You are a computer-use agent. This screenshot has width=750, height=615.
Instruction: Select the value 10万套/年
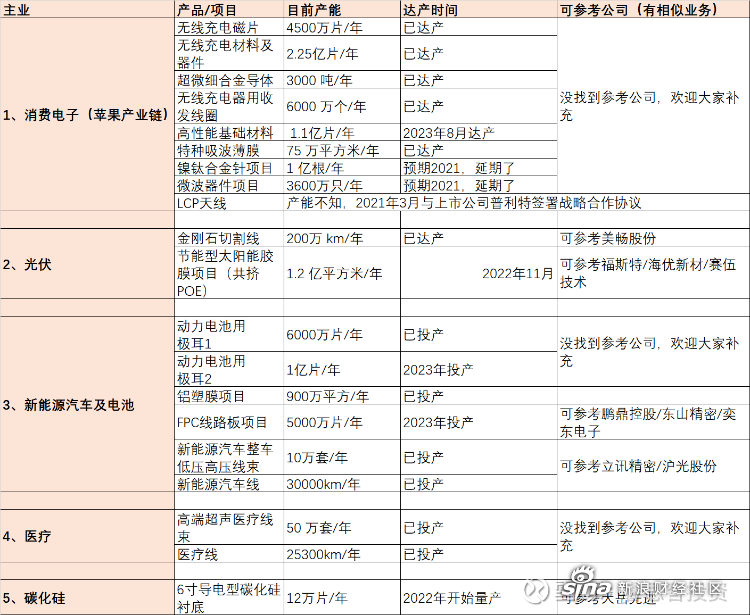click(342, 457)
